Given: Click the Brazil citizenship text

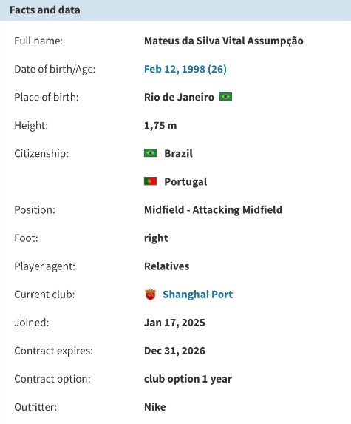Looking at the screenshot, I should click(x=179, y=153).
